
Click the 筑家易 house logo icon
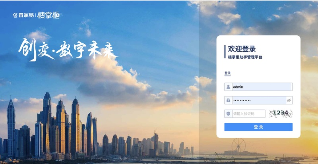[x=16, y=15]
